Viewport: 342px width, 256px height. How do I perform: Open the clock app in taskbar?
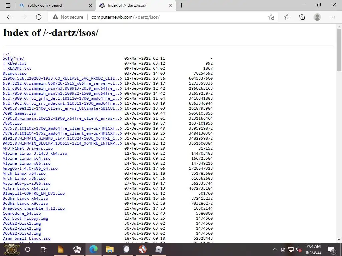pos(126,249)
